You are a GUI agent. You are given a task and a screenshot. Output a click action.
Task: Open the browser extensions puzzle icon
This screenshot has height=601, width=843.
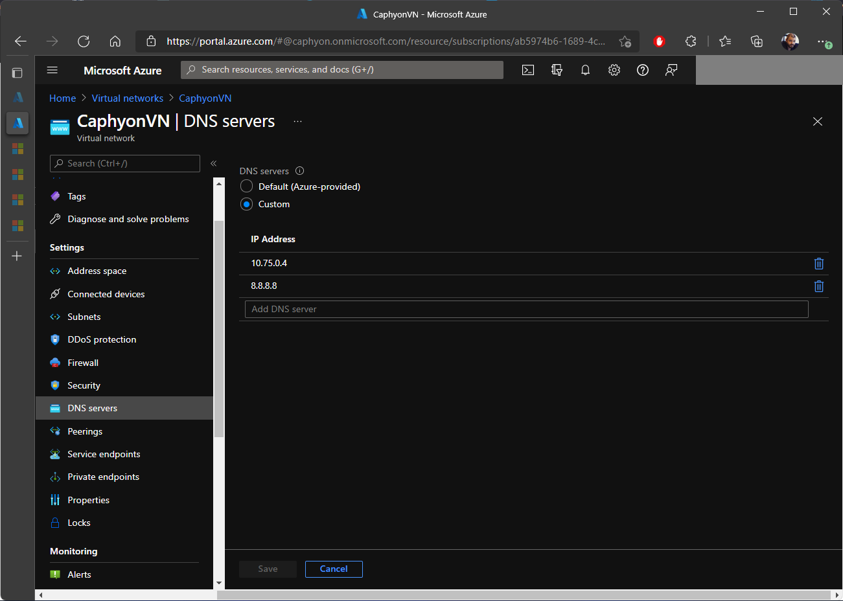691,41
